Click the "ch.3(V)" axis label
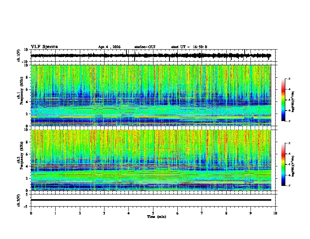The height and width of the screenshot is (239, 310). [x=19, y=200]
